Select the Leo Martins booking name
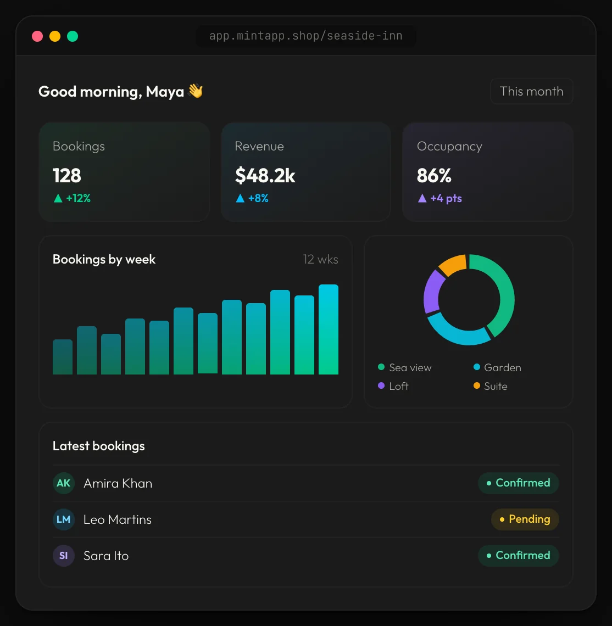Screen dimensions: 612x626 pyautogui.click(x=118, y=520)
